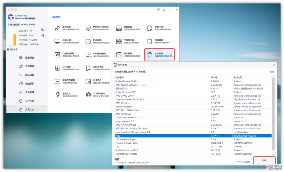
Task: Open the 文件加密 file encryption tool
Action: [x=67, y=68]
